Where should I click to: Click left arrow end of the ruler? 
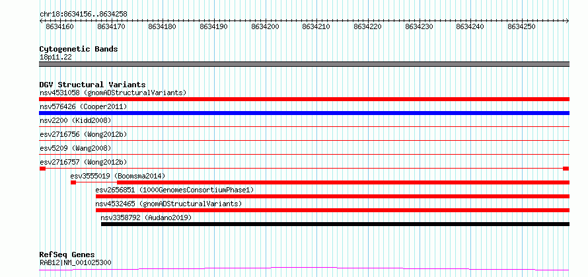(41, 20)
